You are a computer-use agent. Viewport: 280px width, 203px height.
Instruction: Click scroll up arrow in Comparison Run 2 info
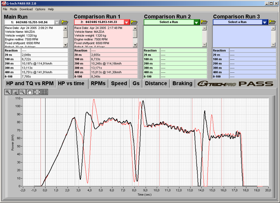(204, 28)
